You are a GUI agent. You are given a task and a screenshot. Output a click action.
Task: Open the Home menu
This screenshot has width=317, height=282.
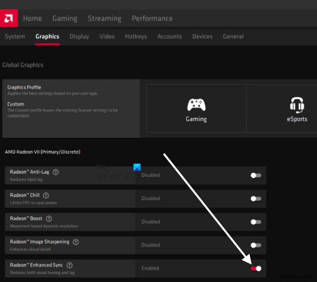32,18
